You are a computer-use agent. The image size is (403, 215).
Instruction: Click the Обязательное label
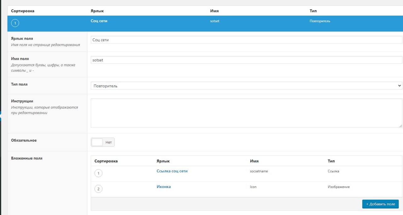coord(24,140)
